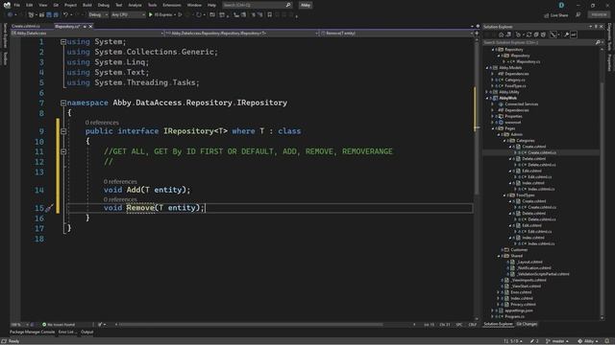Select appsettings.json in Solution Explorer
The height and width of the screenshot is (345, 615).
[519, 310]
